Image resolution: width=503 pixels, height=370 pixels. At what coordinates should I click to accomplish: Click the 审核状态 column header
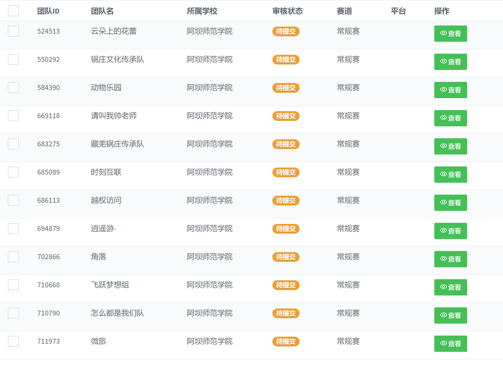(x=288, y=11)
